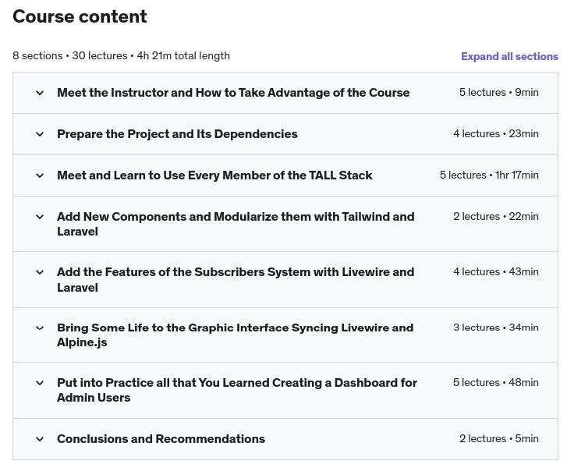Select Prepare the Project and Its Dependencies

(x=177, y=134)
